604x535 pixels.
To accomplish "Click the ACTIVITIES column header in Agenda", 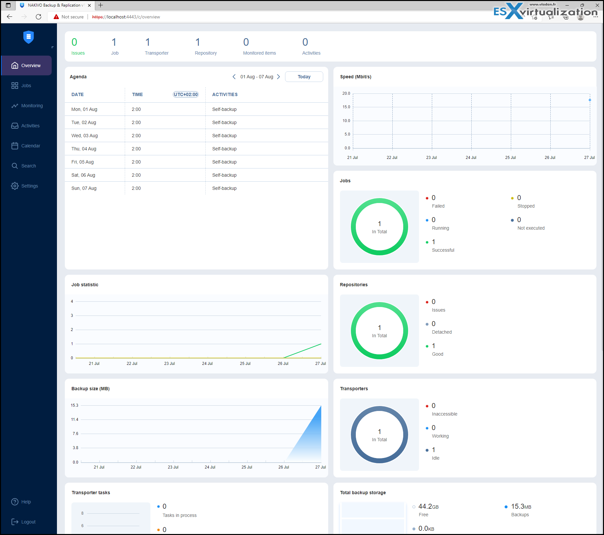I will [225, 94].
